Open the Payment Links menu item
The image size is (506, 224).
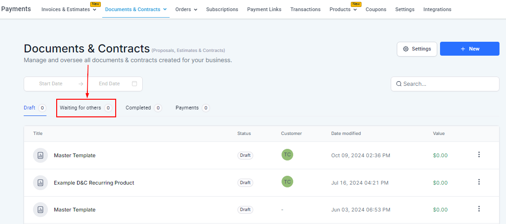[264, 9]
